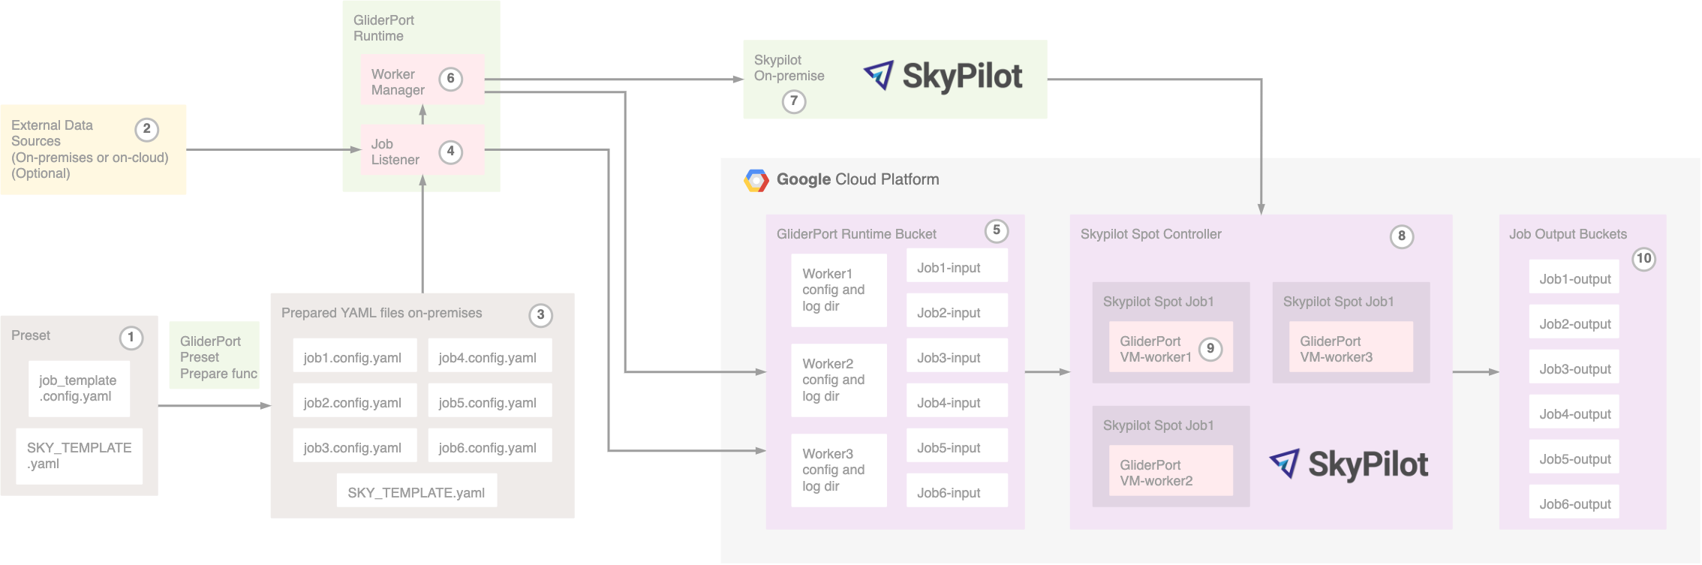The image size is (1702, 565).
Task: Select job5.config.yaml file
Action: pos(490,401)
